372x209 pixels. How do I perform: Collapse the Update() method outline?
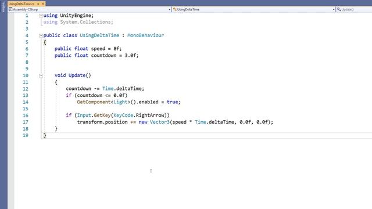(41, 75)
